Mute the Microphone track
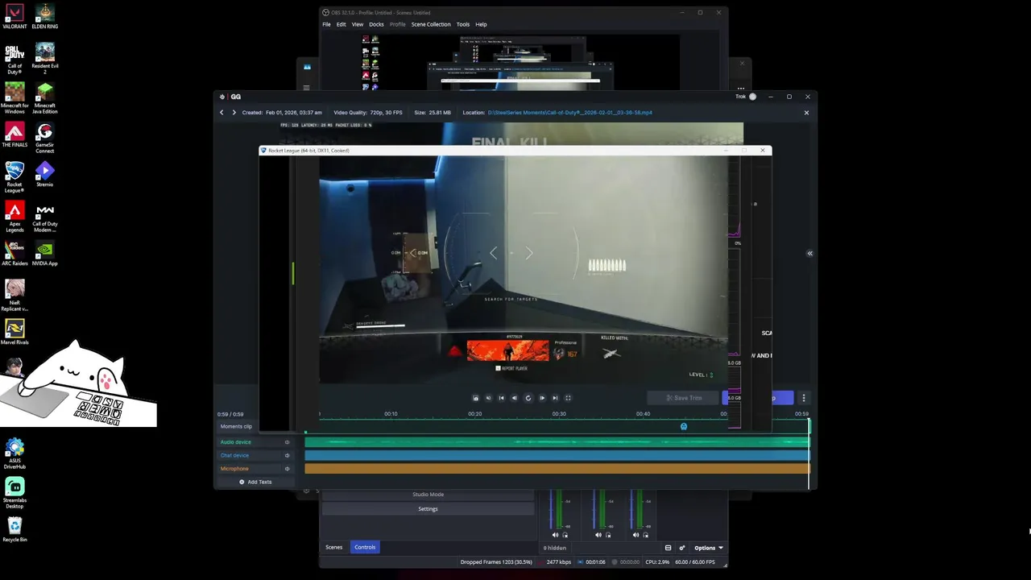 (x=287, y=469)
